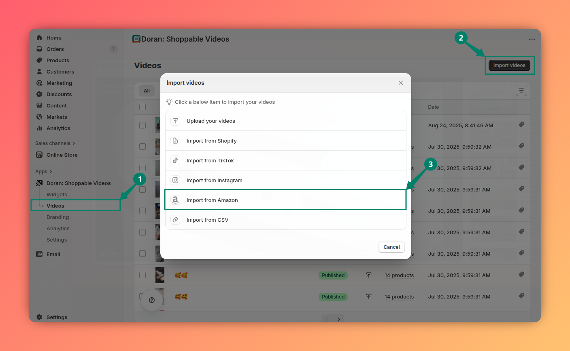Click the Doran app pin icon
The image size is (570, 351).
39,183
